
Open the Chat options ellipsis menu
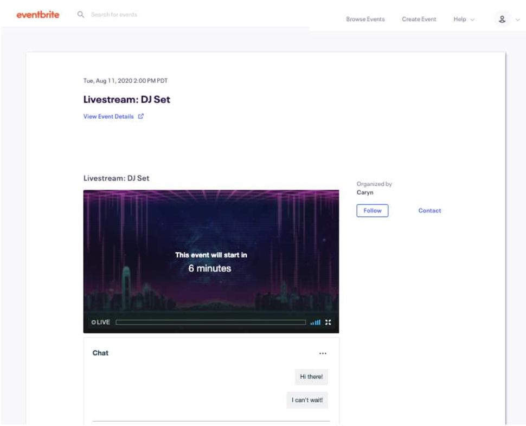[x=324, y=353]
